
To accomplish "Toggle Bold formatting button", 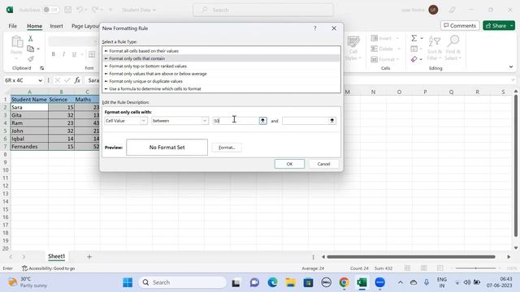I will coord(53,54).
